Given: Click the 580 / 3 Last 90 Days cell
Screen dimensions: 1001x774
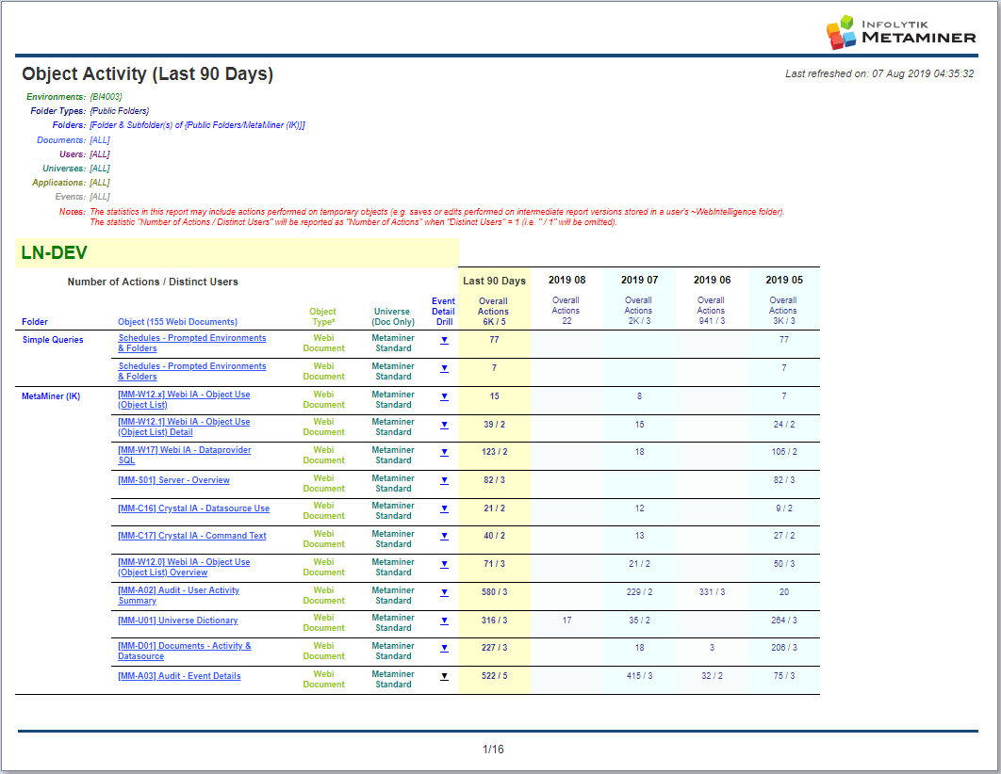Looking at the screenshot, I should [494, 592].
